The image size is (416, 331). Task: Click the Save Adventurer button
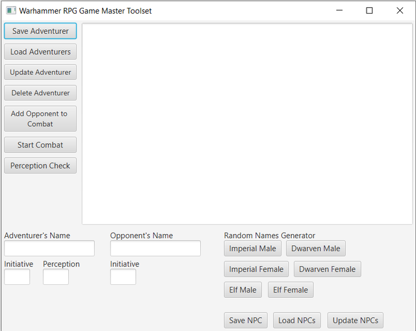click(40, 31)
